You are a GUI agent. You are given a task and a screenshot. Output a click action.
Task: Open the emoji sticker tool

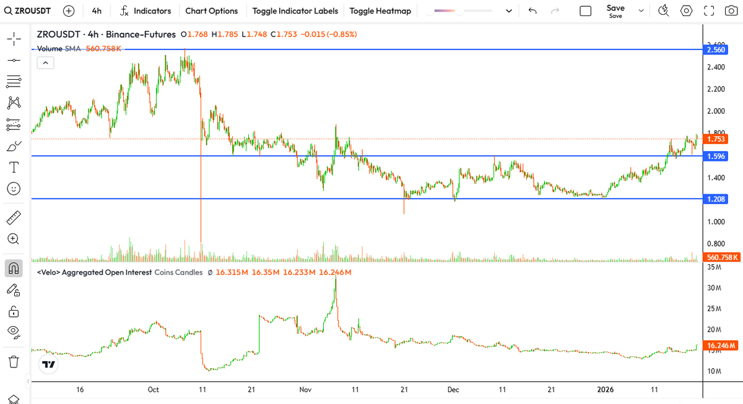pos(14,188)
